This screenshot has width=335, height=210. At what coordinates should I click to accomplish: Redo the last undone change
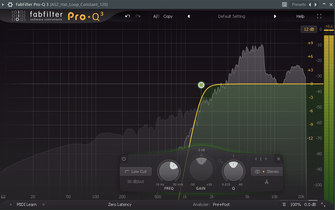(138, 16)
